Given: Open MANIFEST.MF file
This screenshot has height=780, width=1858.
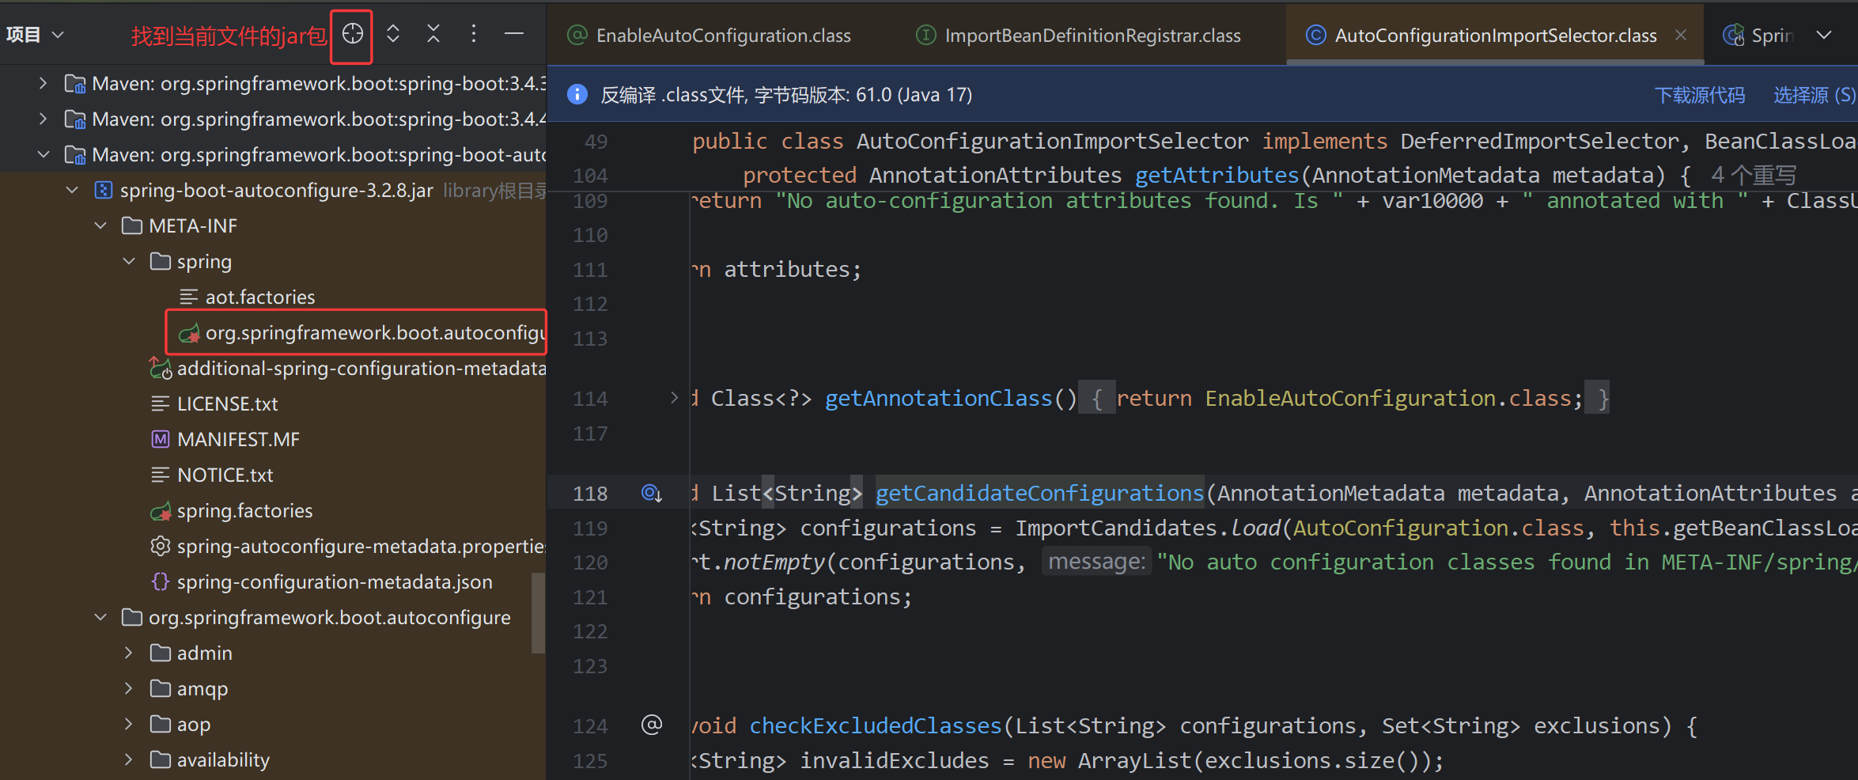Looking at the screenshot, I should (x=238, y=439).
